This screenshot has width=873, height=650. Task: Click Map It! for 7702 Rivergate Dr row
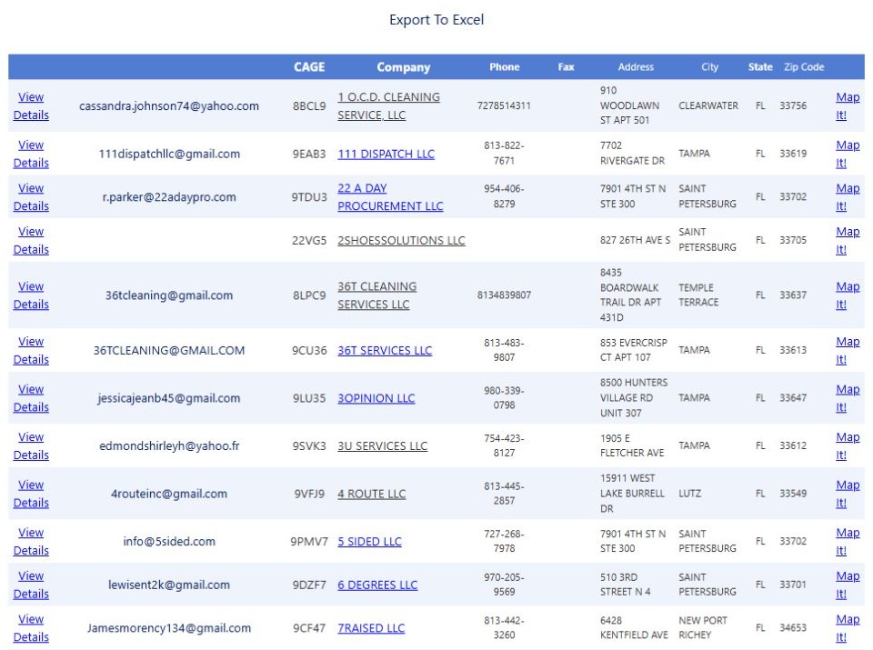pos(848,154)
